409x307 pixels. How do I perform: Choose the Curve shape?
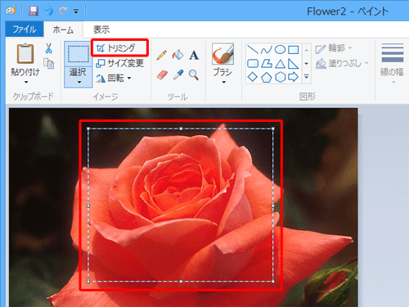pyautogui.click(x=266, y=50)
